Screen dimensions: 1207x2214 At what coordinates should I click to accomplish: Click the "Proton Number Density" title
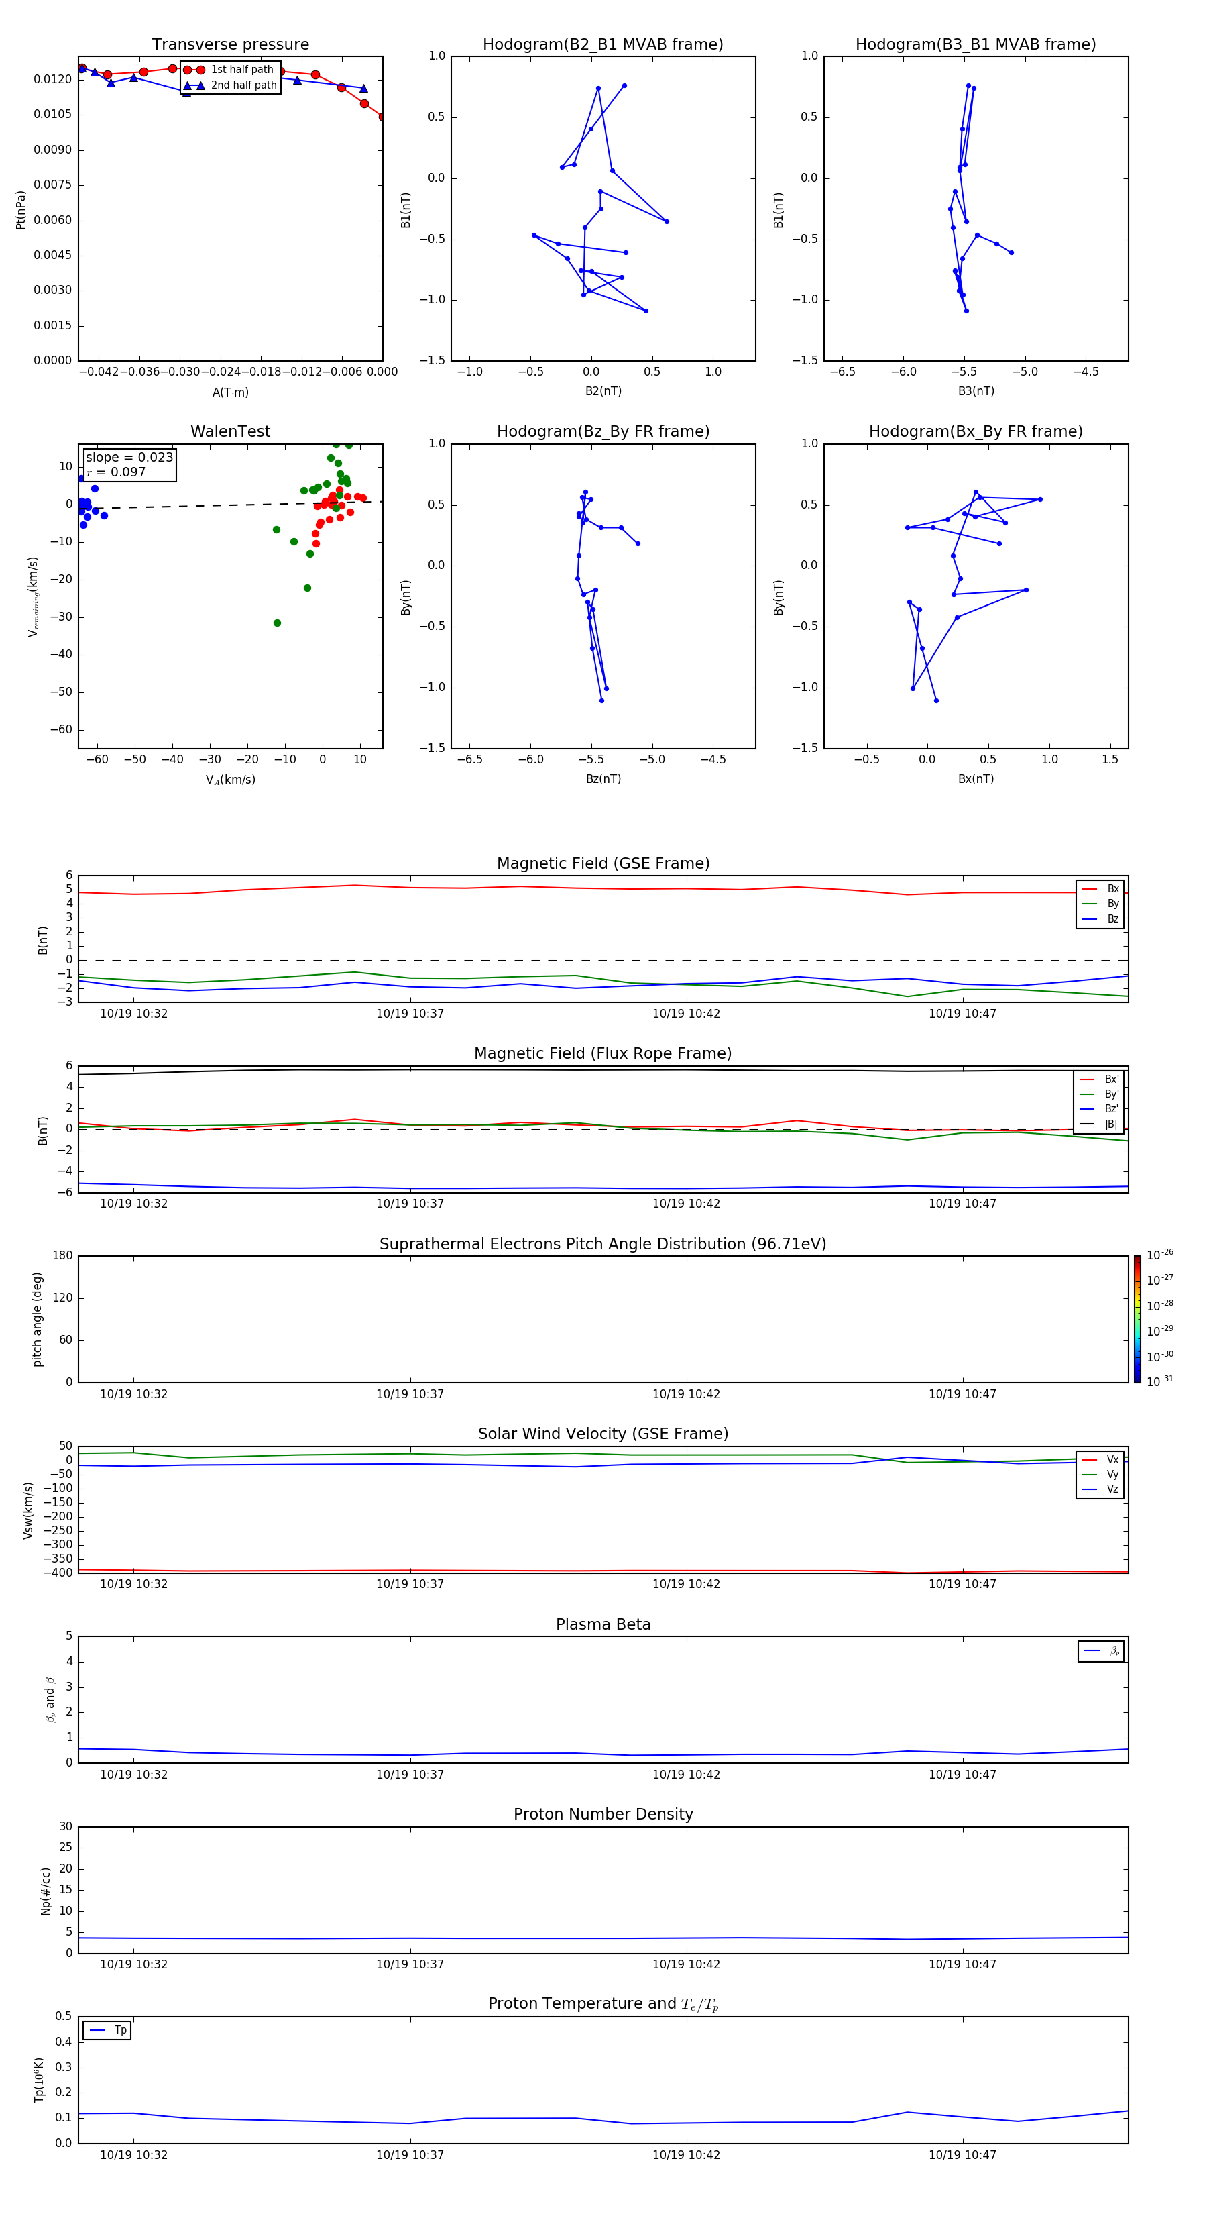(x=603, y=1814)
